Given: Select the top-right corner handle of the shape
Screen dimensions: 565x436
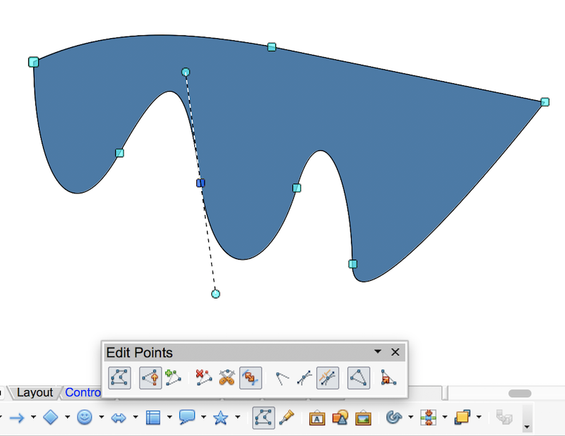Looking at the screenshot, I should click(x=545, y=102).
